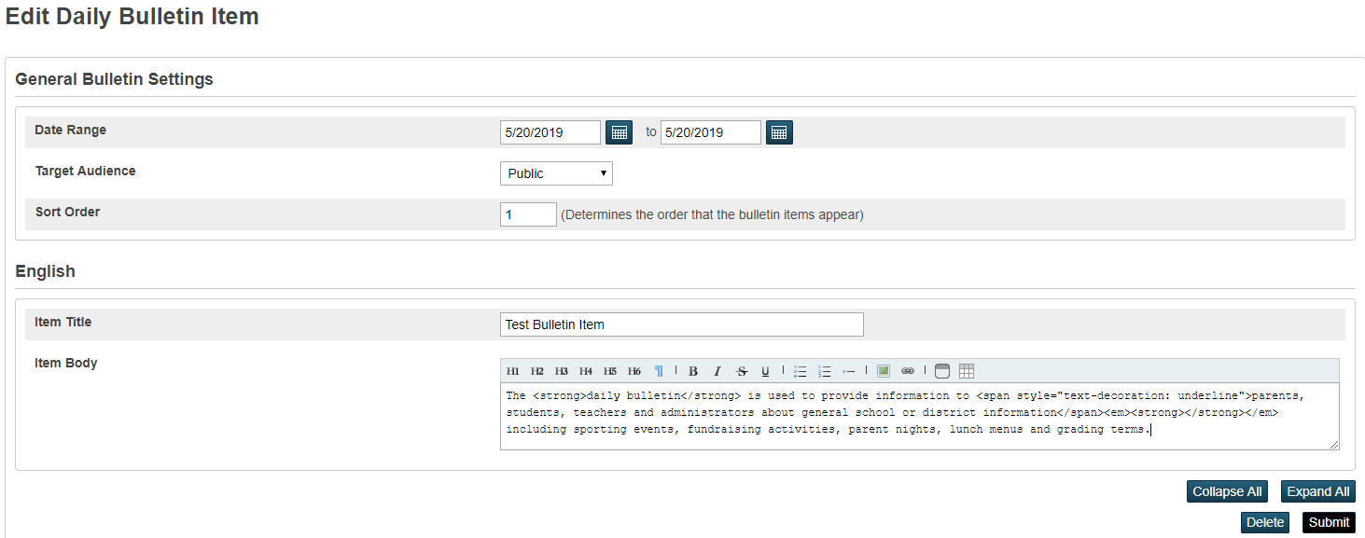The height and width of the screenshot is (538, 1365).
Task: Apply underline formatting in editor toolbar
Action: coord(766,371)
